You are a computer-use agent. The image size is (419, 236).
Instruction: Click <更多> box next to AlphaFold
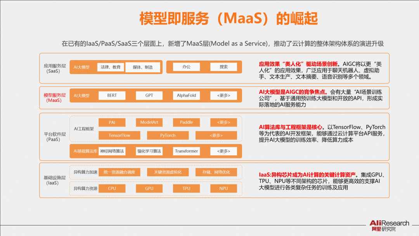tap(223, 95)
